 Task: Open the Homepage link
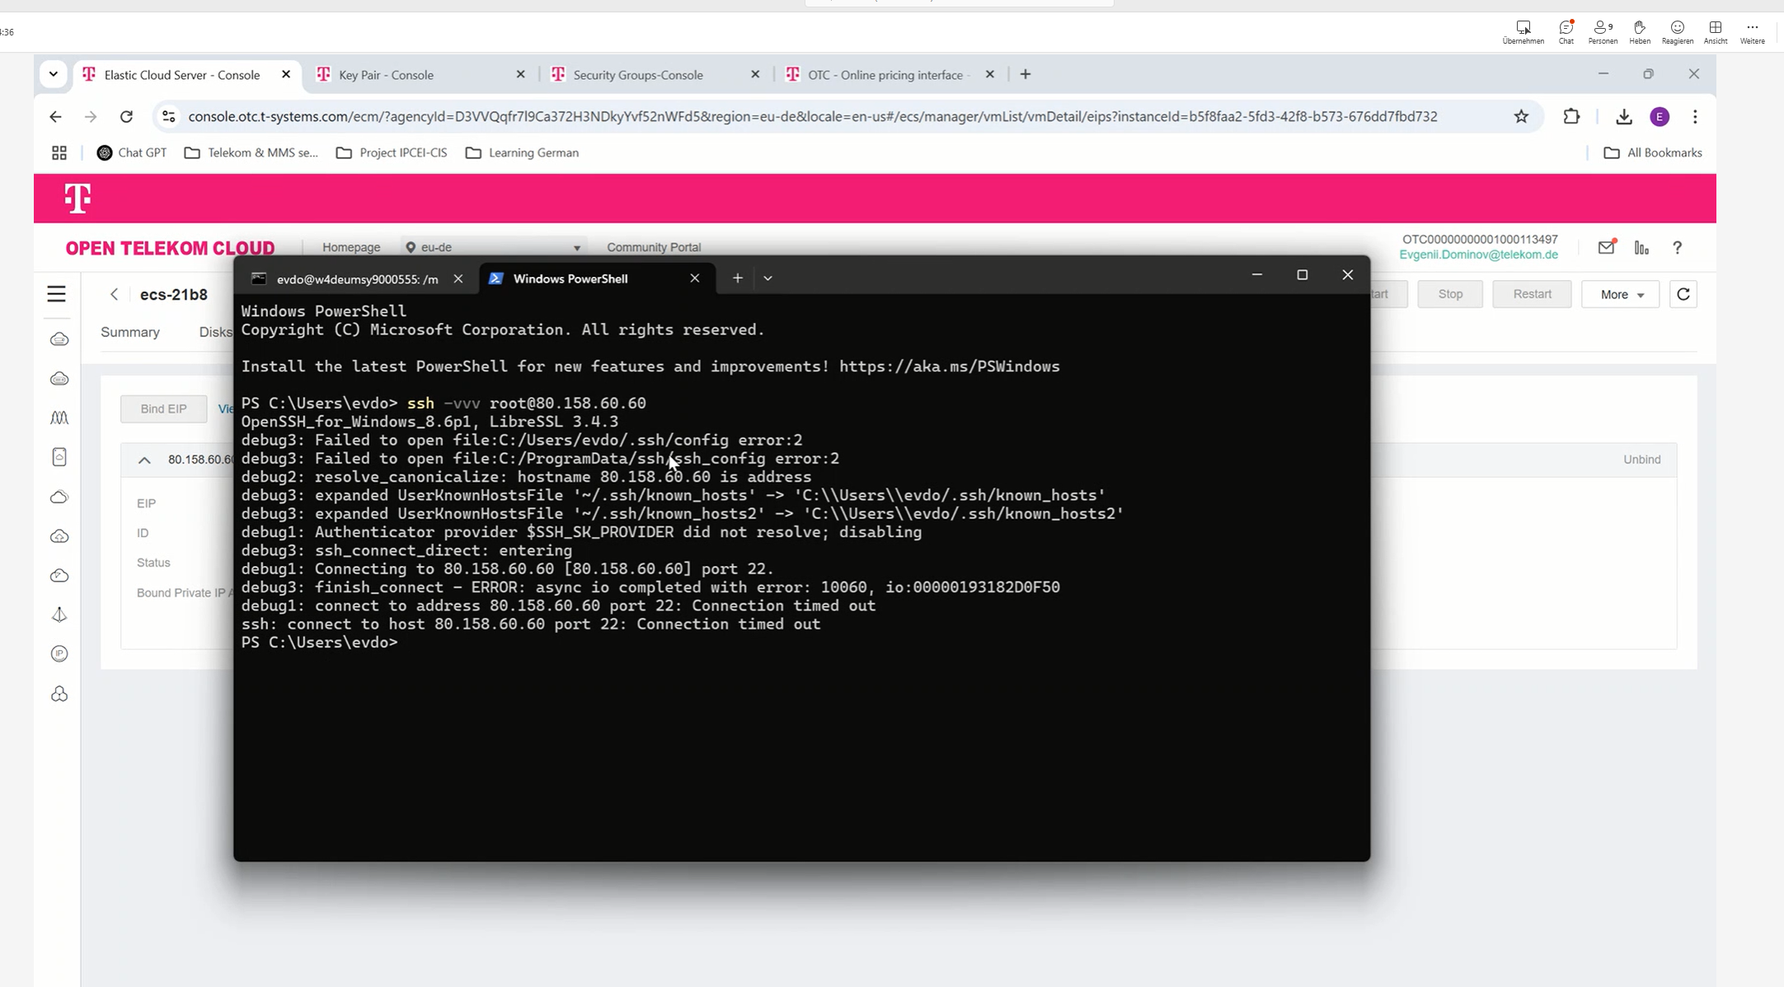pos(351,247)
